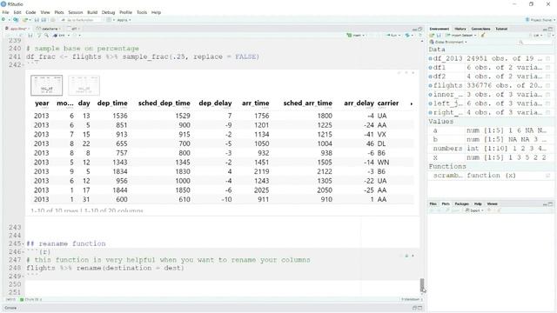Open the Plots menu
The height and width of the screenshot is (313, 557).
(x=59, y=12)
